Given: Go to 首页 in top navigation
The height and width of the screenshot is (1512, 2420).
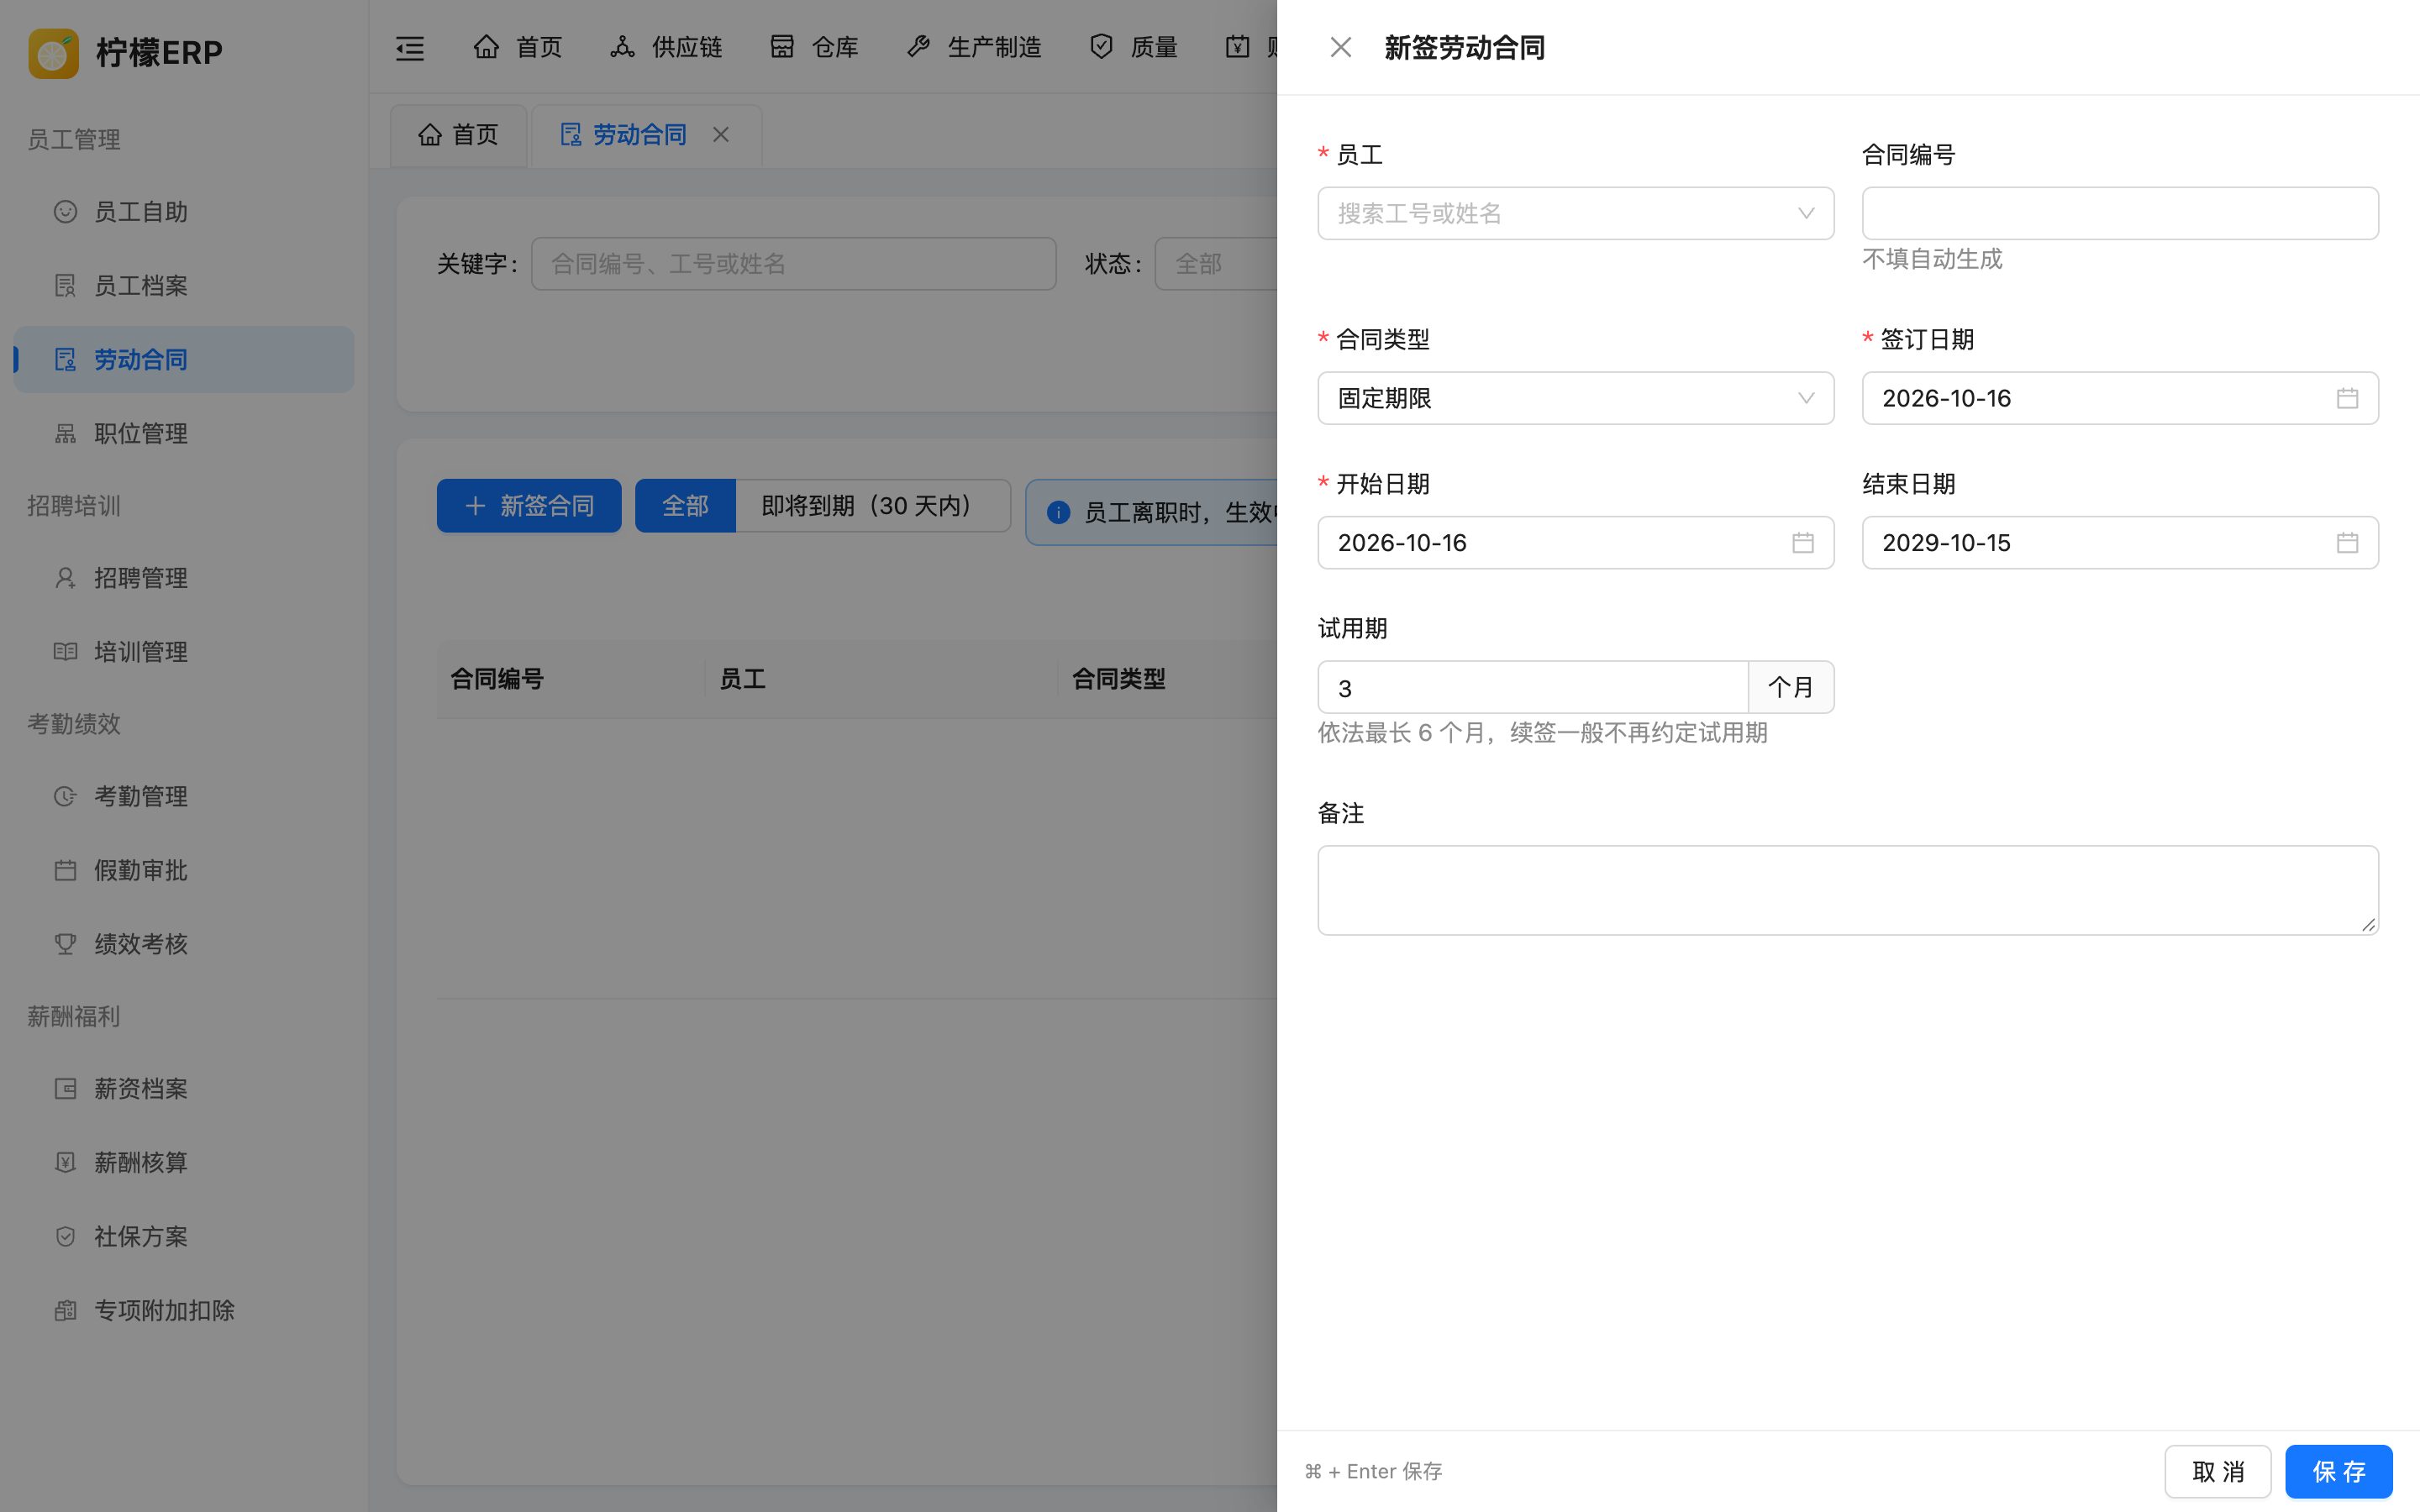Looking at the screenshot, I should [x=518, y=47].
